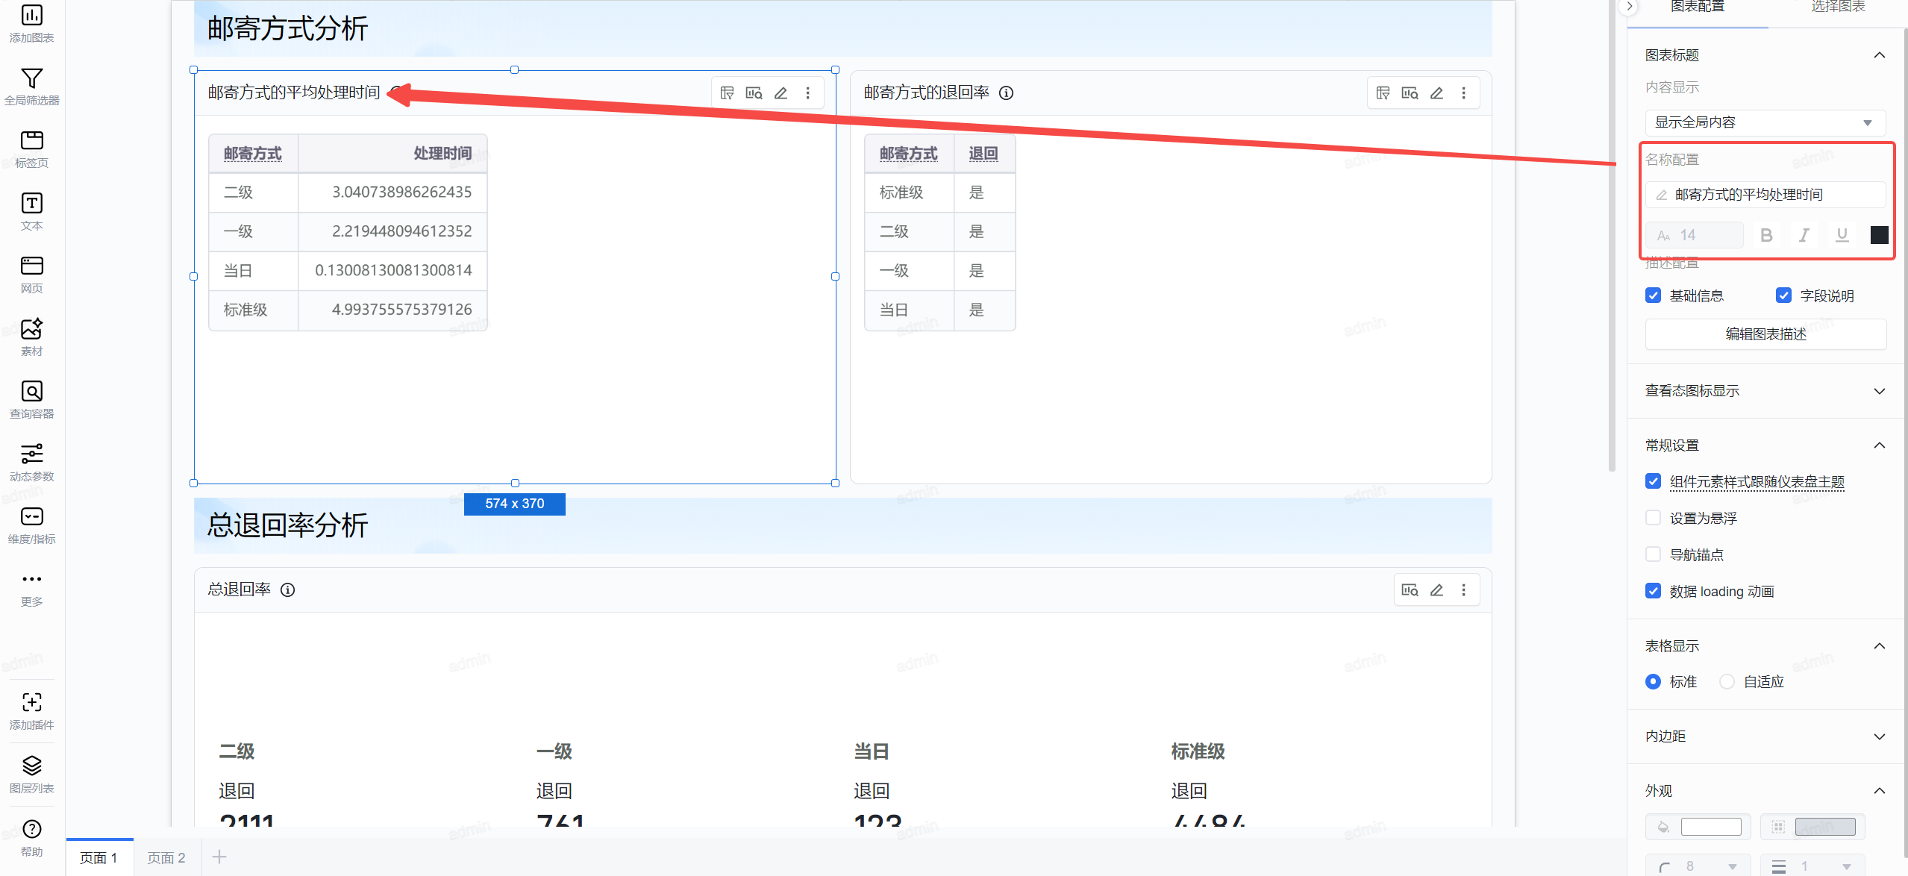This screenshot has height=876, width=1908.
Task: Expand the 查看态图标显示 section
Action: pos(1879,391)
